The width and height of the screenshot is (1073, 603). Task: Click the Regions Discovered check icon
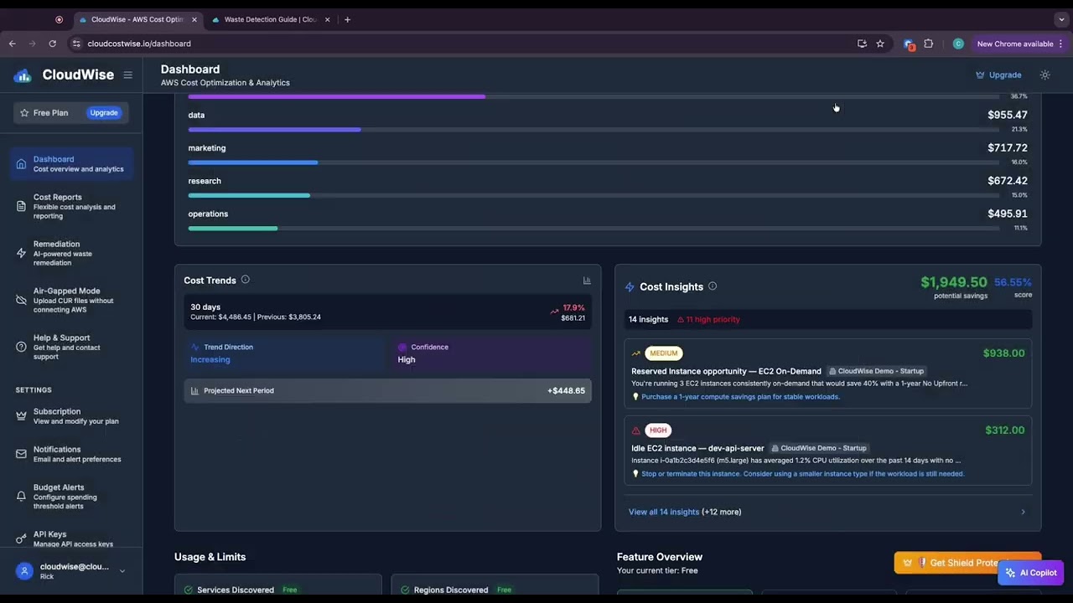click(405, 590)
